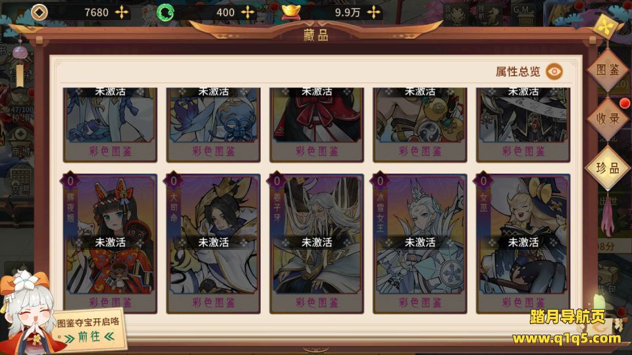Add gold ingots with plus icon

pos(374,12)
